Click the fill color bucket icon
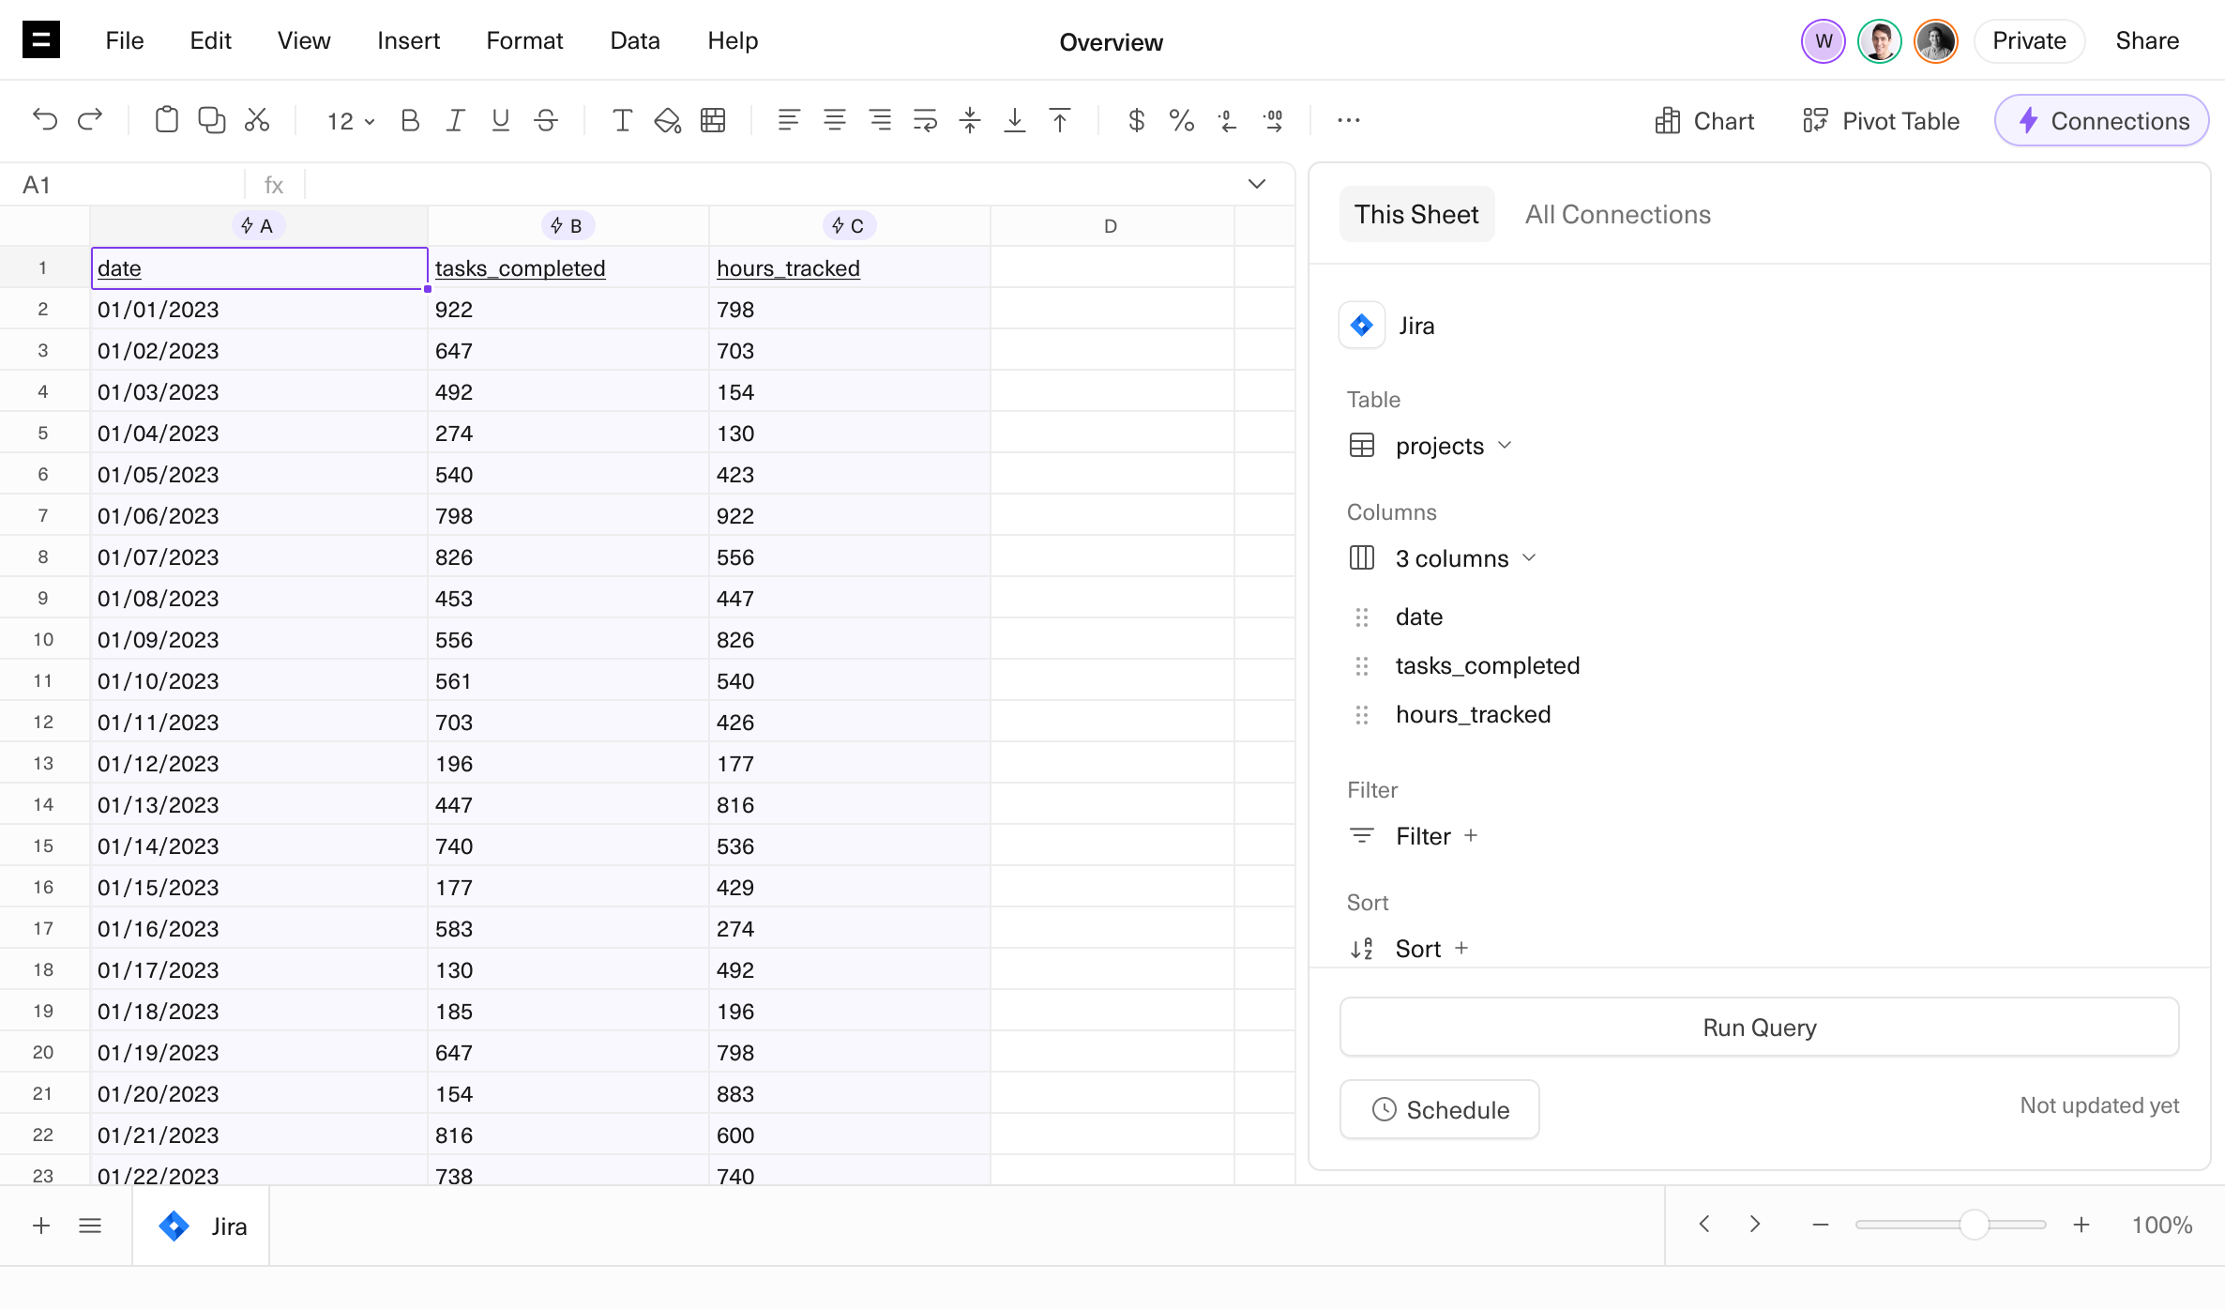 tap(667, 120)
